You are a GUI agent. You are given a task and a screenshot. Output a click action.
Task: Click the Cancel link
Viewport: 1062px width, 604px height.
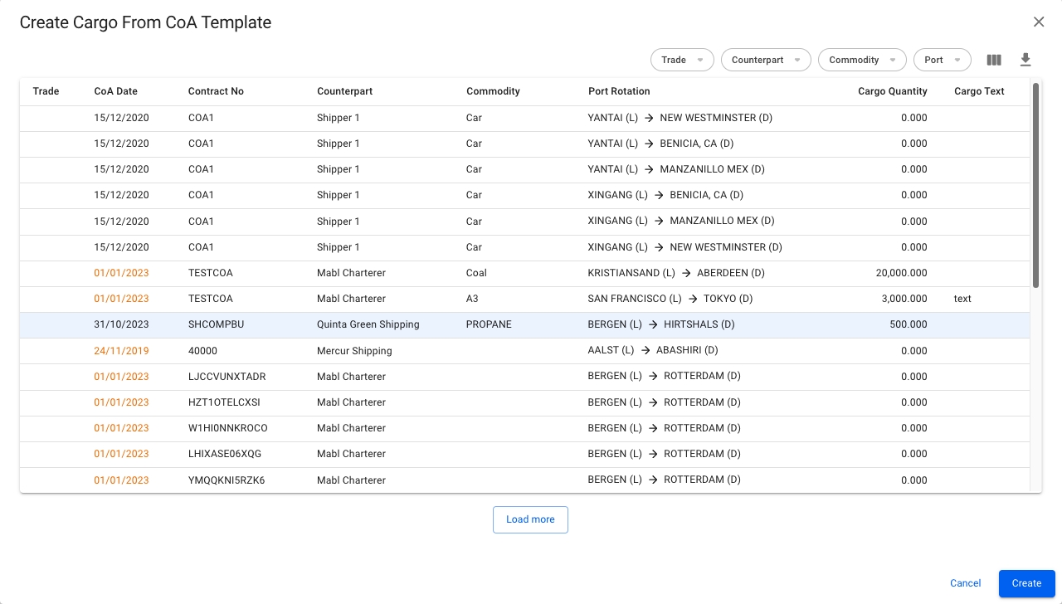965,583
